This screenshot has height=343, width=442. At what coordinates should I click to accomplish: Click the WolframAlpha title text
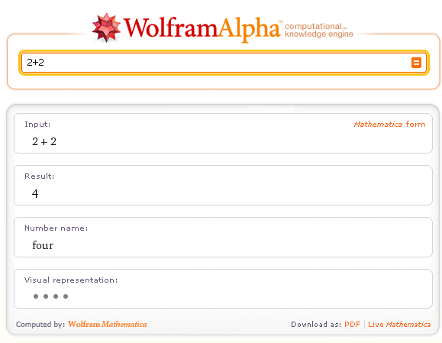(x=202, y=29)
